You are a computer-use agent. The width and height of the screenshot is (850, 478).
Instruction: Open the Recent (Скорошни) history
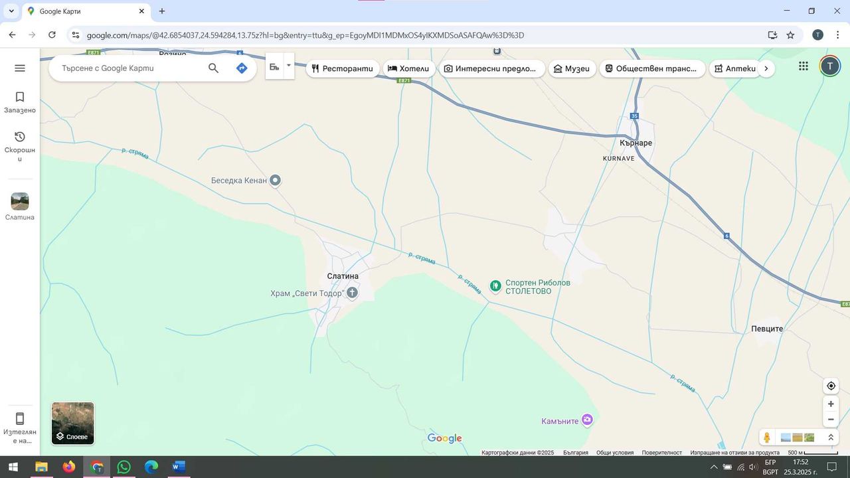[x=20, y=146]
